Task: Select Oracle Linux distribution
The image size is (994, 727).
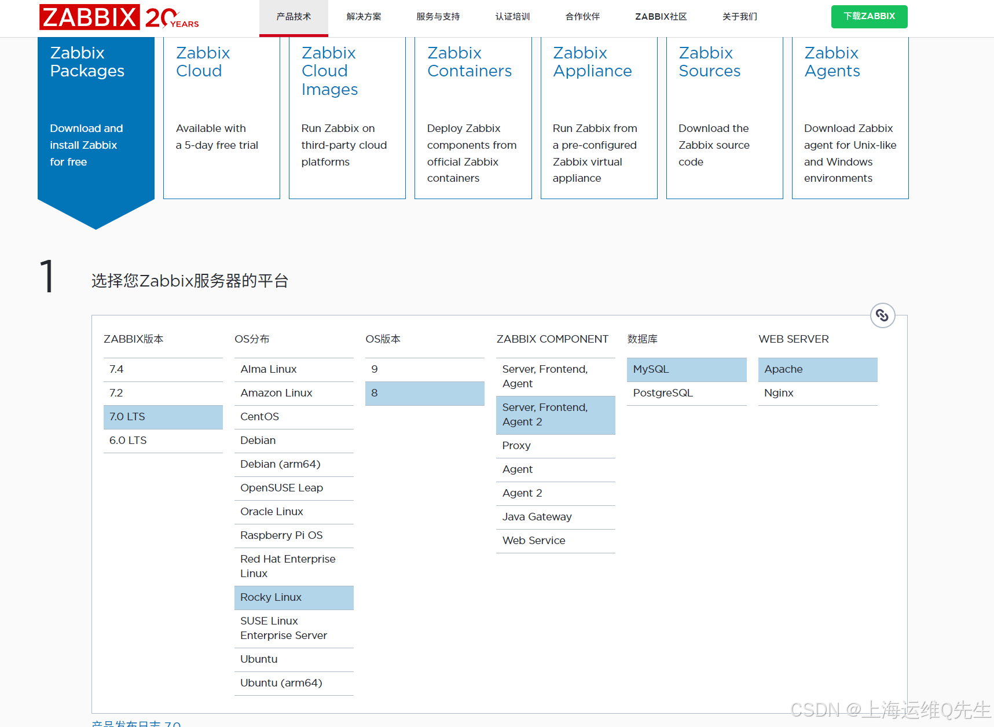Action: (294, 512)
